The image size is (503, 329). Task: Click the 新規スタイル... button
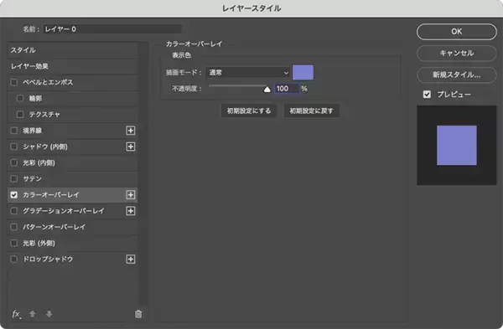point(457,75)
